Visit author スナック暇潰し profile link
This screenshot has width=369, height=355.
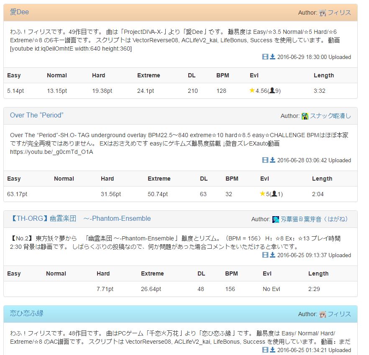pos(330,116)
